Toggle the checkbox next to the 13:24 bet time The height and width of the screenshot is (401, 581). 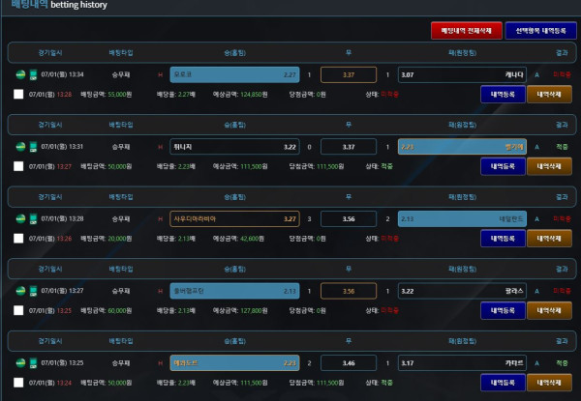(18, 383)
